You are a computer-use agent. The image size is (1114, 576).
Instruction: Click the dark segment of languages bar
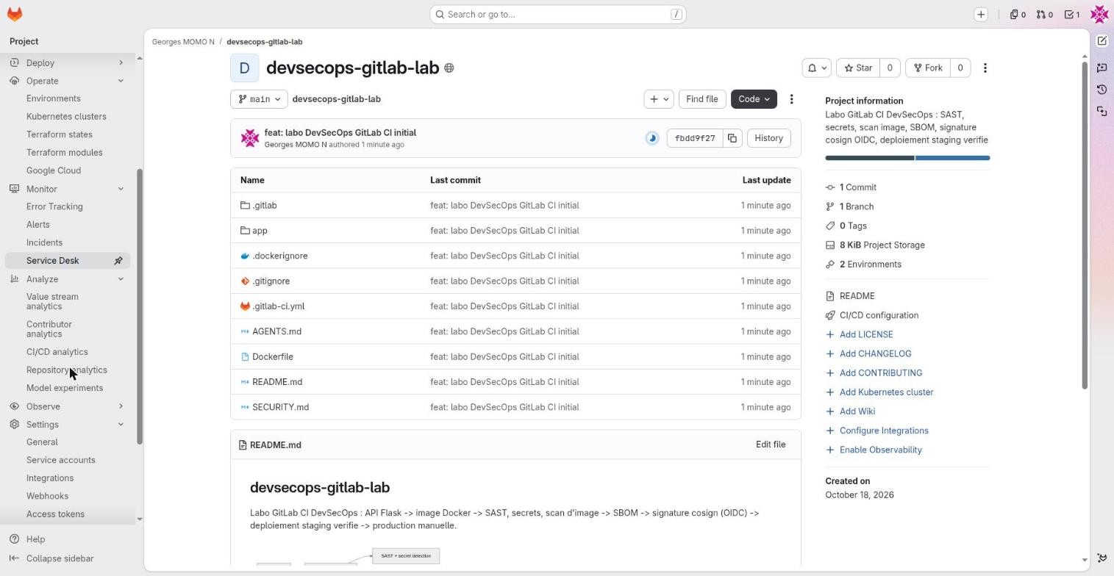point(870,158)
